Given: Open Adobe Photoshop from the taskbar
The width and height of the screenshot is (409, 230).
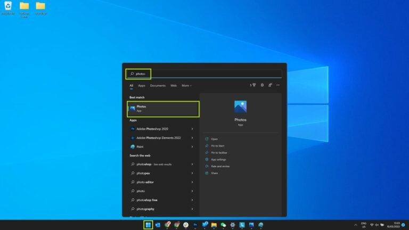Looking at the screenshot, I should [195, 225].
